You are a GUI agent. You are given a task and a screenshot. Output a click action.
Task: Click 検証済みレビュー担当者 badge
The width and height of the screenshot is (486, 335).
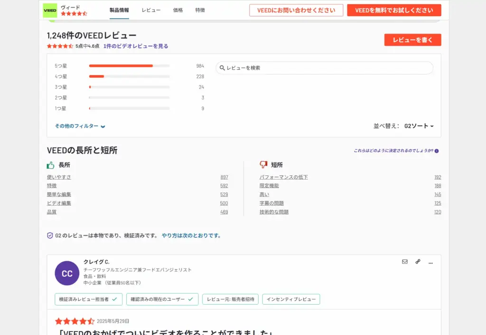point(89,299)
